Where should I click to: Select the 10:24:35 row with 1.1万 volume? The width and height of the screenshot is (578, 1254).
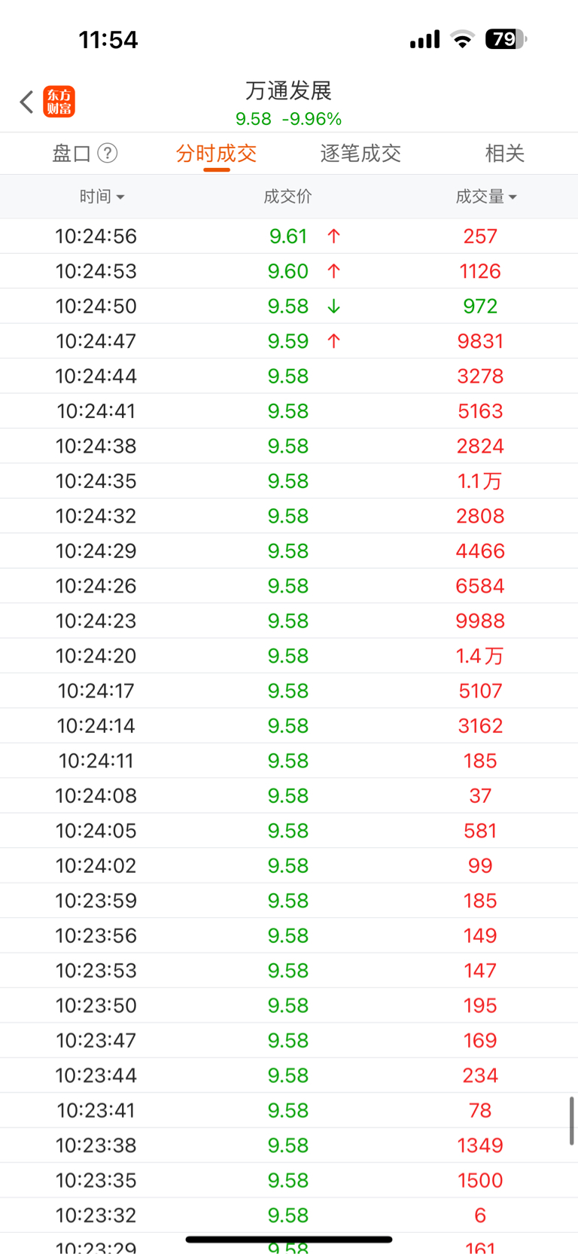pos(289,481)
